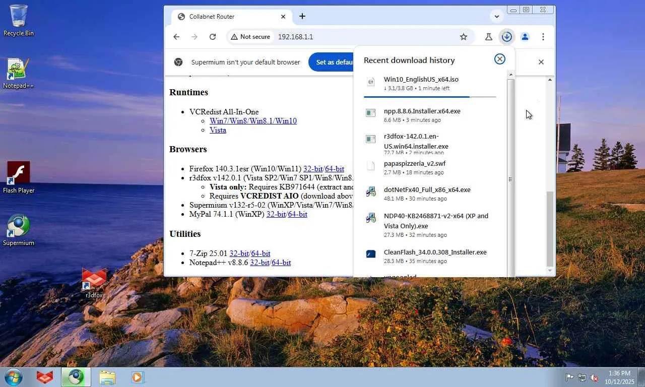Viewport: 645px width, 387px height.
Task: Open Windows Media Player from the taskbar
Action: tap(138, 377)
